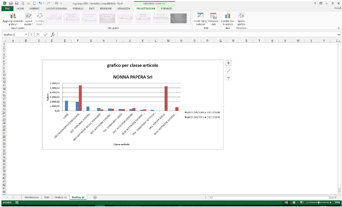Click the zoom slider in status bar
Image resolution: width=342 pixels, height=207 pixels.
tap(319, 203)
